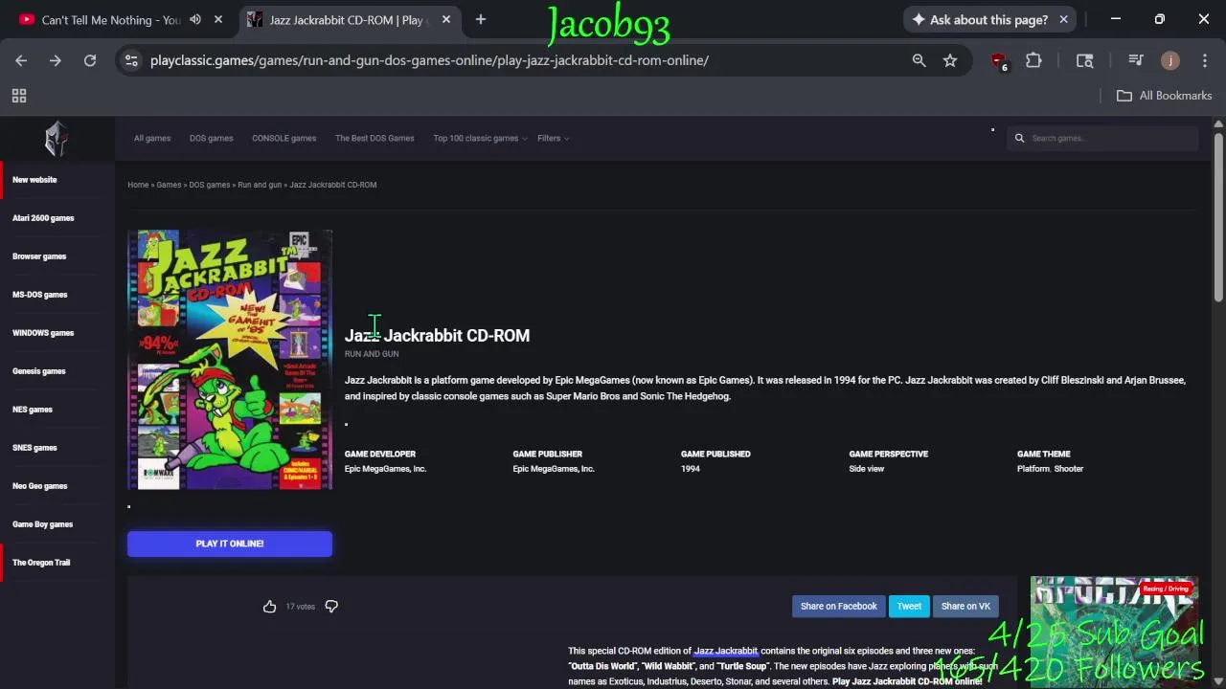This screenshot has height=689, width=1226.
Task: Go forward with the browser forward arrow
Action: click(x=56, y=60)
